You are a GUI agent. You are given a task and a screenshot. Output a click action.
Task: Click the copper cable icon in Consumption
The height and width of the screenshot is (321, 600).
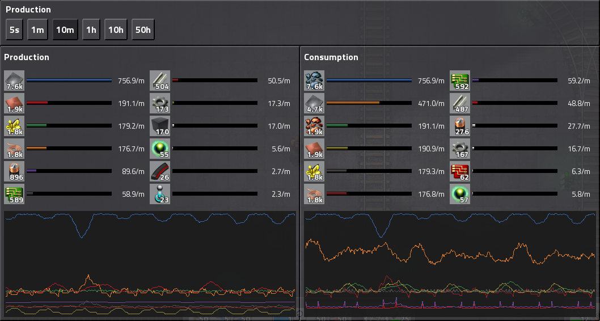pos(314,194)
